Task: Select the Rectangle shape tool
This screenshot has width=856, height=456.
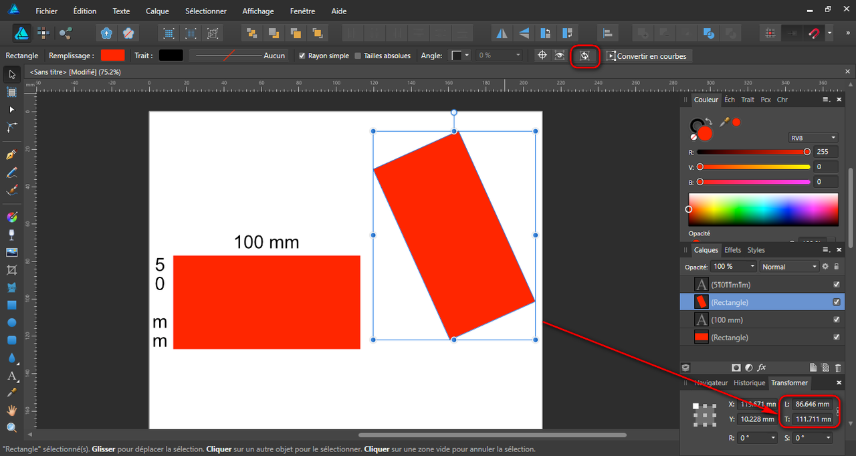Action: point(11,305)
